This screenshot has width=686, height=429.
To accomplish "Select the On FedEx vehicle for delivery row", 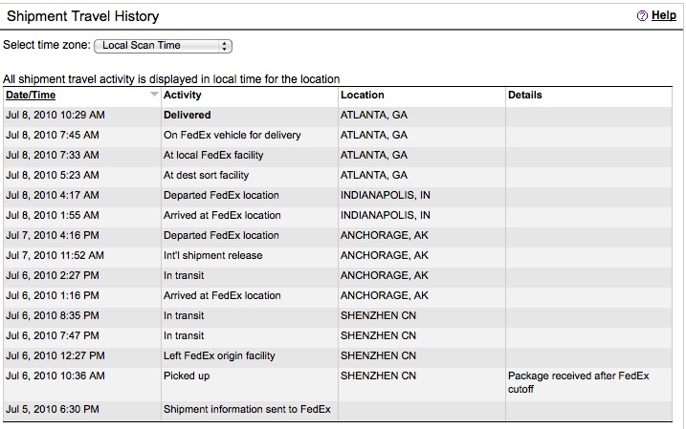I will pyautogui.click(x=338, y=136).
